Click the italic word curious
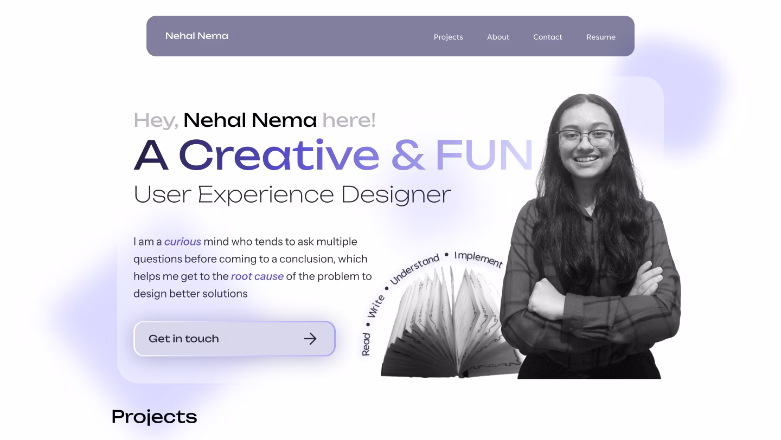This screenshot has width=781, height=440. (x=183, y=242)
